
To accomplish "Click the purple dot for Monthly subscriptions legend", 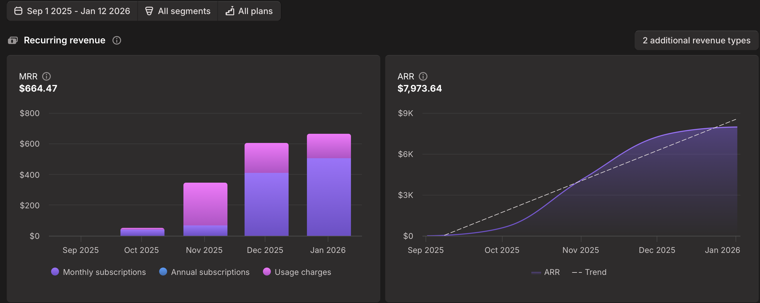I will (x=55, y=272).
